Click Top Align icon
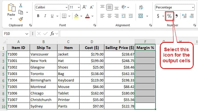This screenshot has width=198, height=111. [x=102, y=7]
